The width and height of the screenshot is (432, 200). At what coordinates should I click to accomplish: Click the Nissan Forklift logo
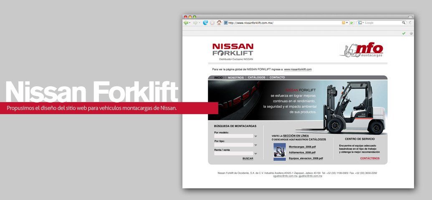[233, 50]
